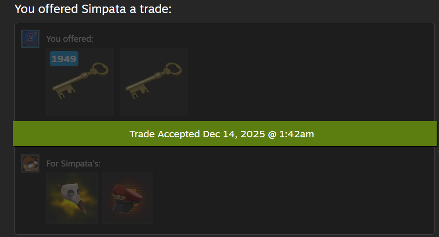
Task: Click the "For Simpata's:" label
Action: point(73,163)
